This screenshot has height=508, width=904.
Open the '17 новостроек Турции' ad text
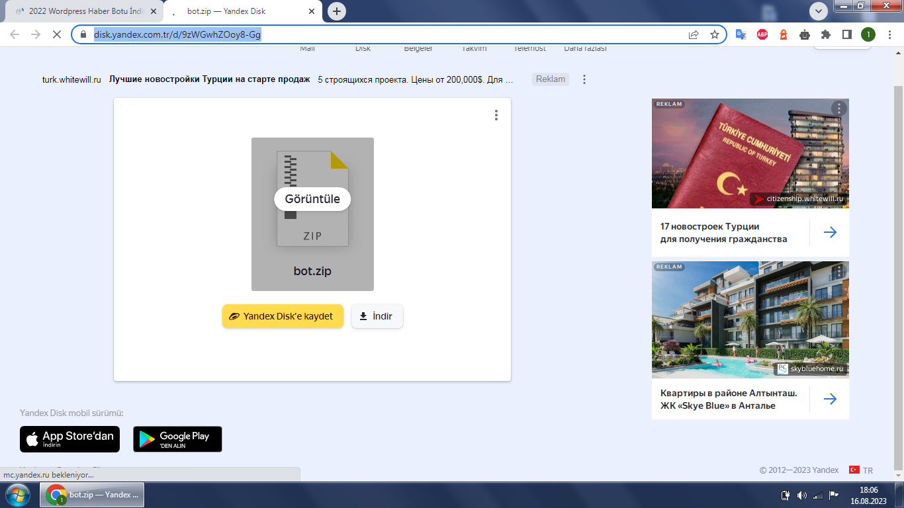pyautogui.click(x=724, y=233)
